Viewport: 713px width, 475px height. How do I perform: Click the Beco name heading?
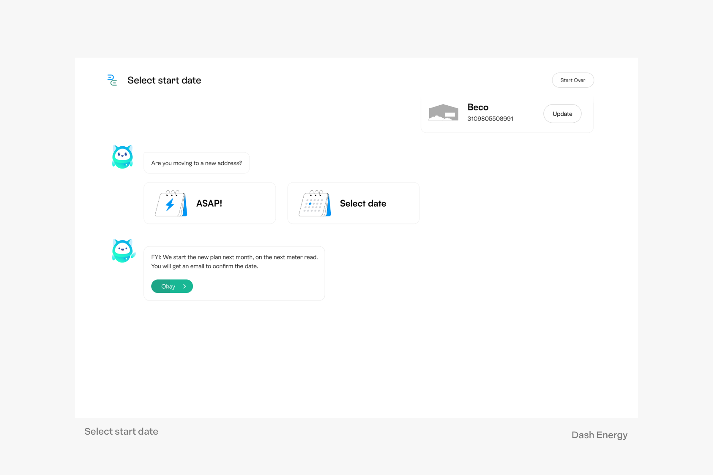pyautogui.click(x=478, y=107)
